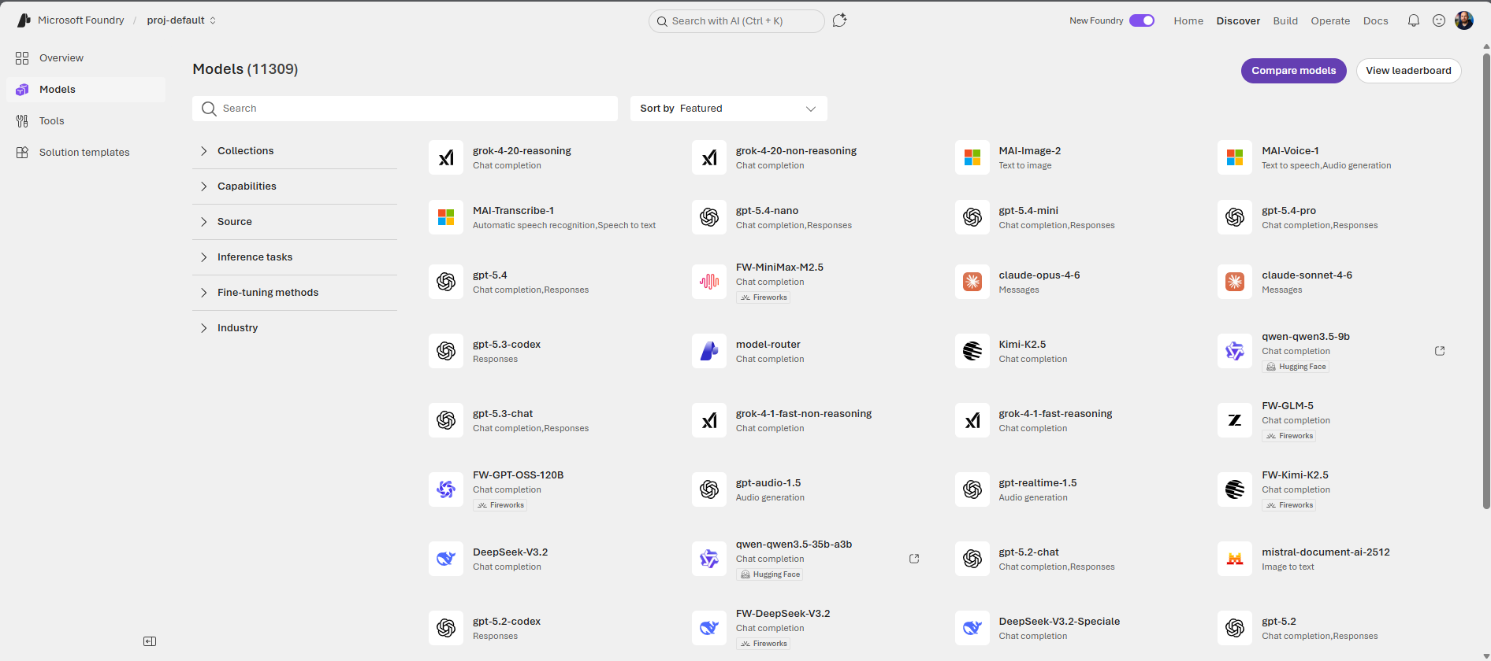Click the AI chat sparkle icon

click(839, 20)
